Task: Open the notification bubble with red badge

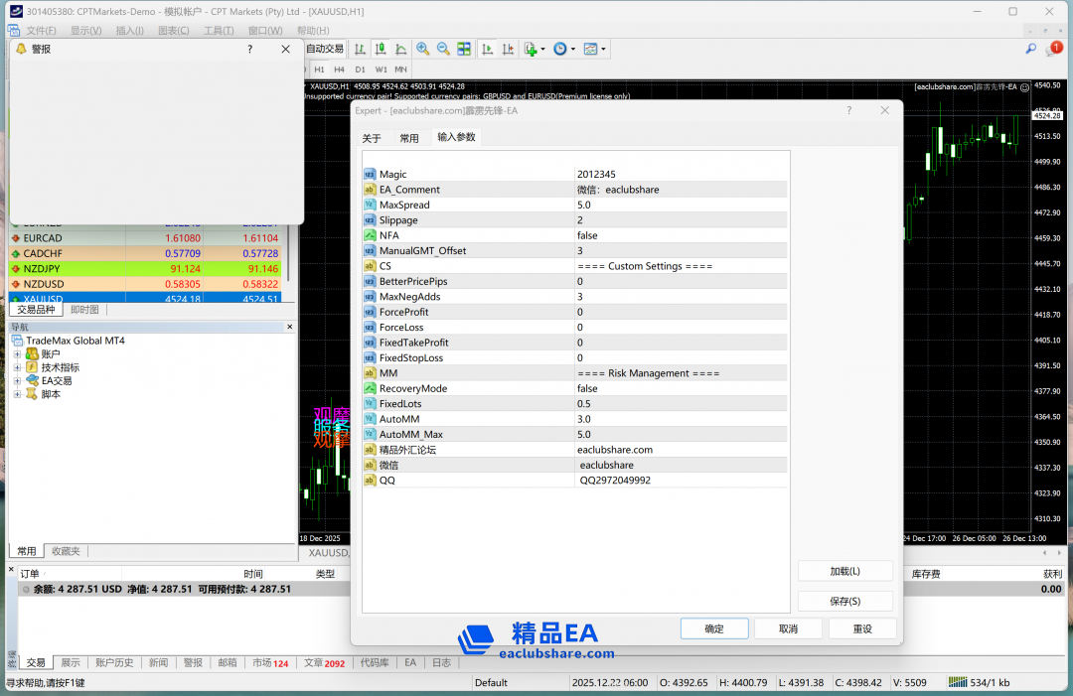Action: tap(1052, 49)
